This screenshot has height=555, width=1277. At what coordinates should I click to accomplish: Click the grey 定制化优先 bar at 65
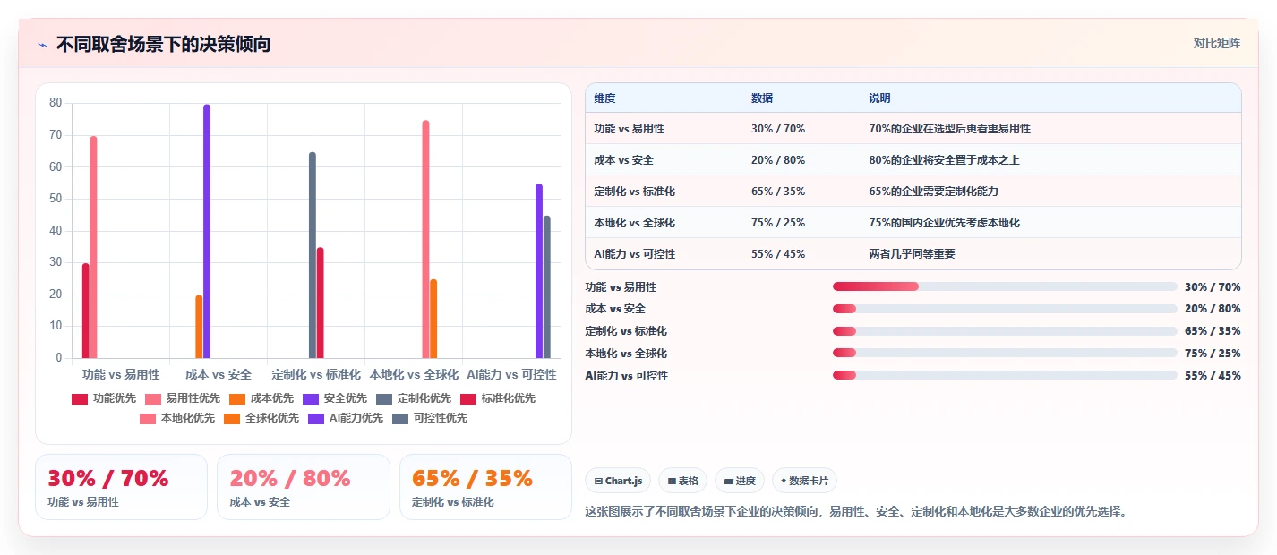coord(313,255)
